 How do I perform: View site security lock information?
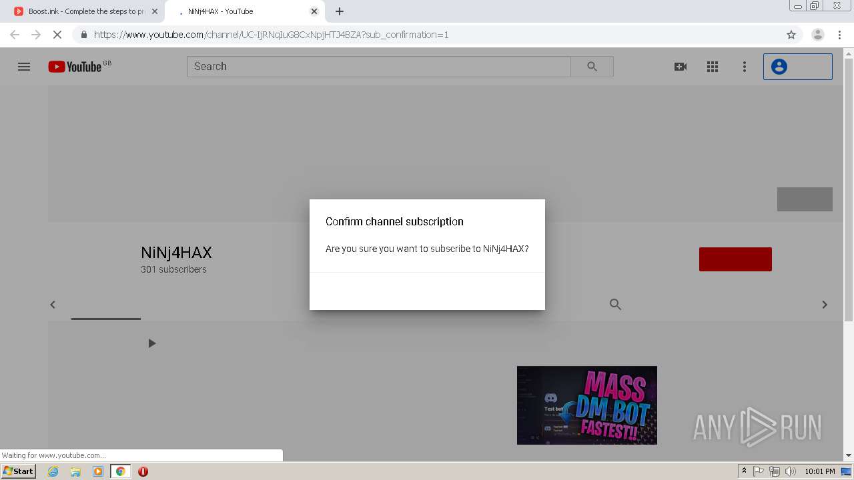pos(83,35)
